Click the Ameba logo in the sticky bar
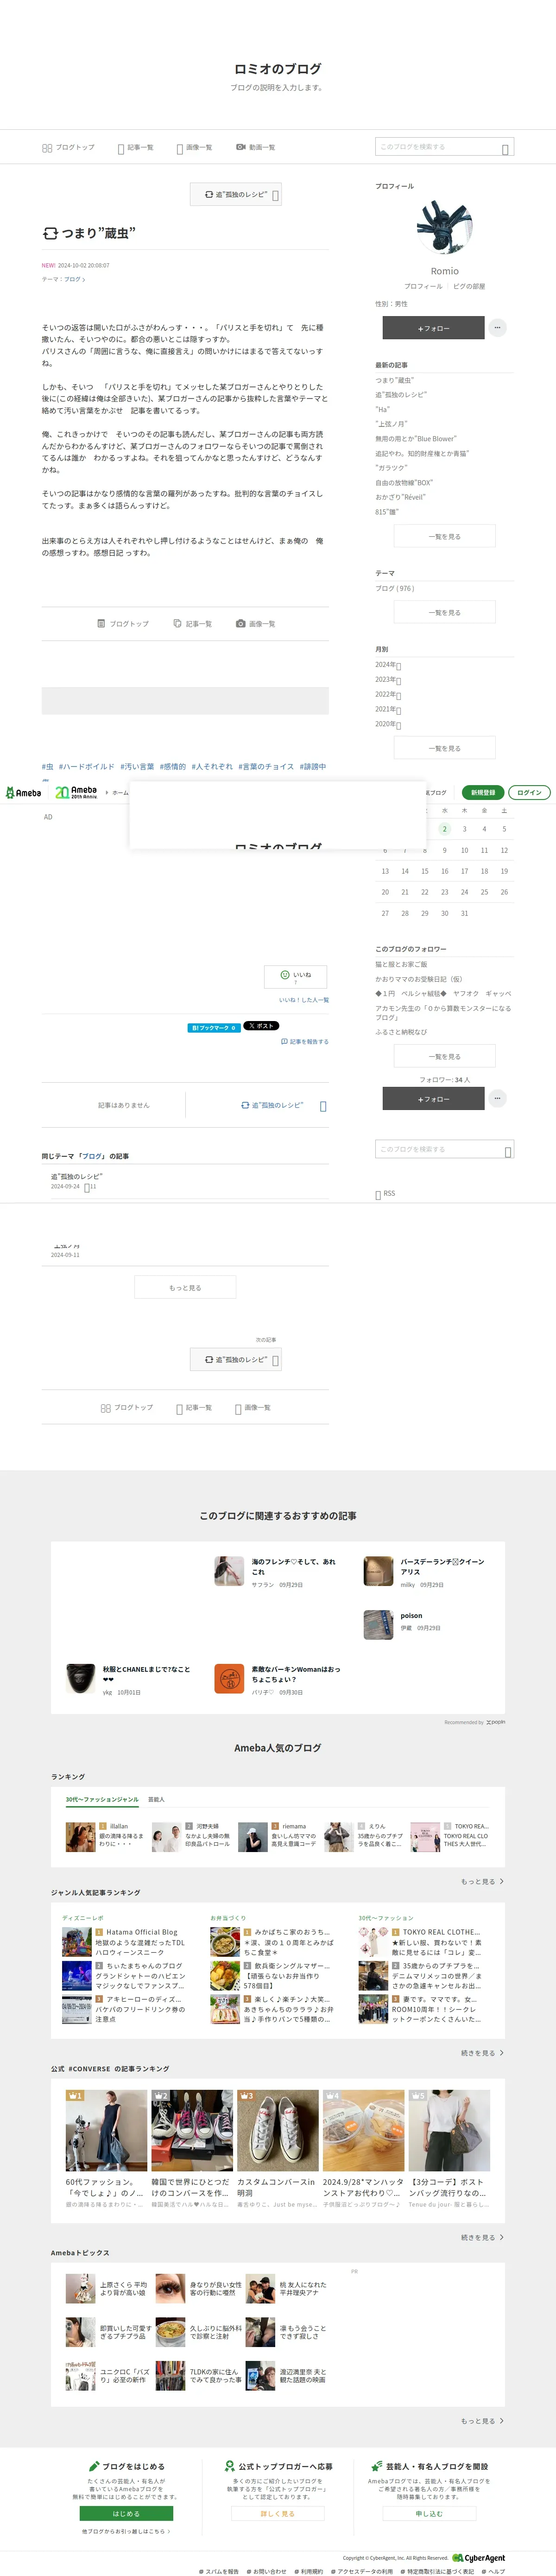Viewport: 556px width, 2576px height. tap(23, 792)
